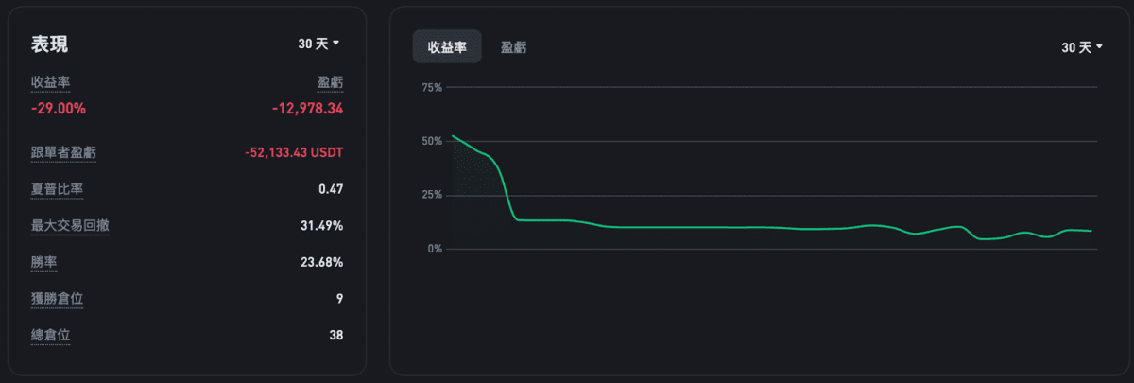Click the 23.68% win rate value
The height and width of the screenshot is (383, 1134).
coord(321,262)
